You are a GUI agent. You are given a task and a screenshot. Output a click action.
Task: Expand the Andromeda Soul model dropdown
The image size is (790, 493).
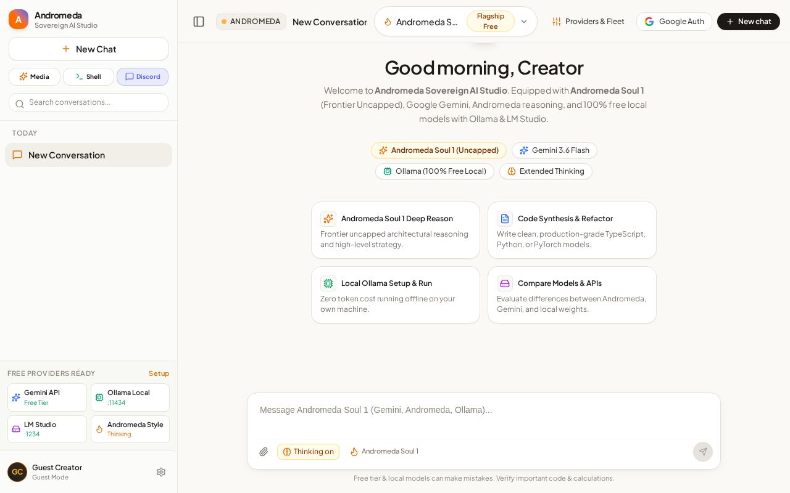point(455,22)
